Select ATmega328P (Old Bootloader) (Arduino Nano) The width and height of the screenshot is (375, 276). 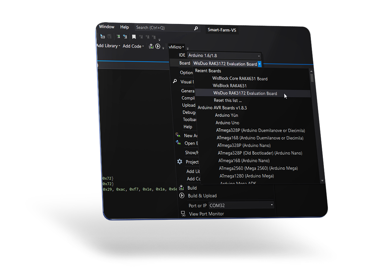tap(260, 153)
